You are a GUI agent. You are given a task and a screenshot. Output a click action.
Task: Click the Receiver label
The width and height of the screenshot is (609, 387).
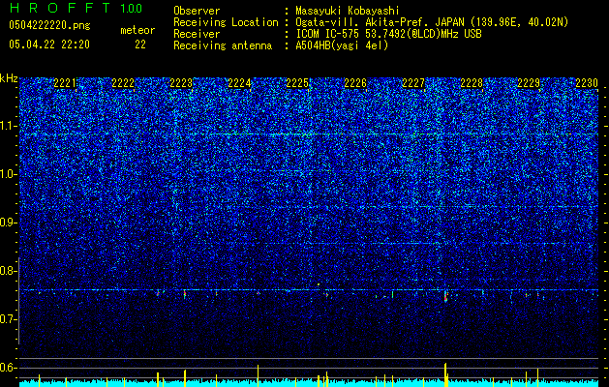197,34
